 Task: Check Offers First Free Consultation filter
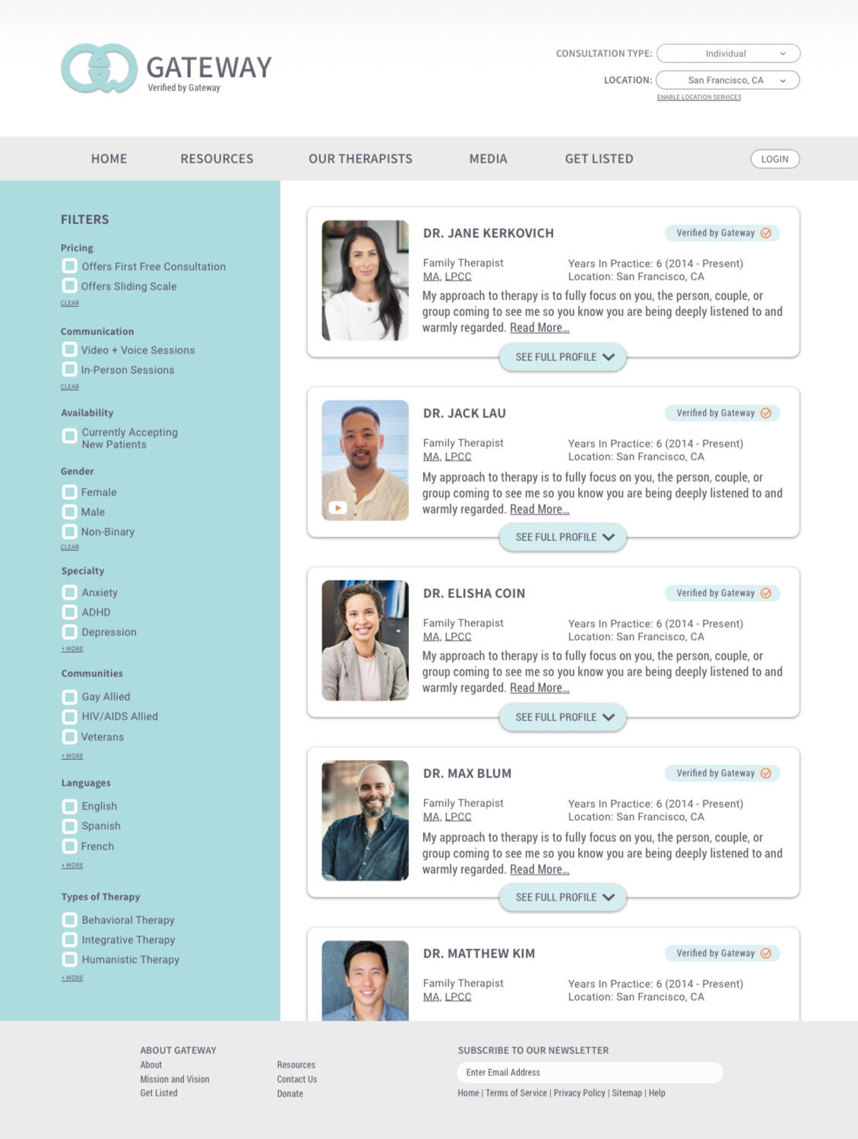coord(70,266)
